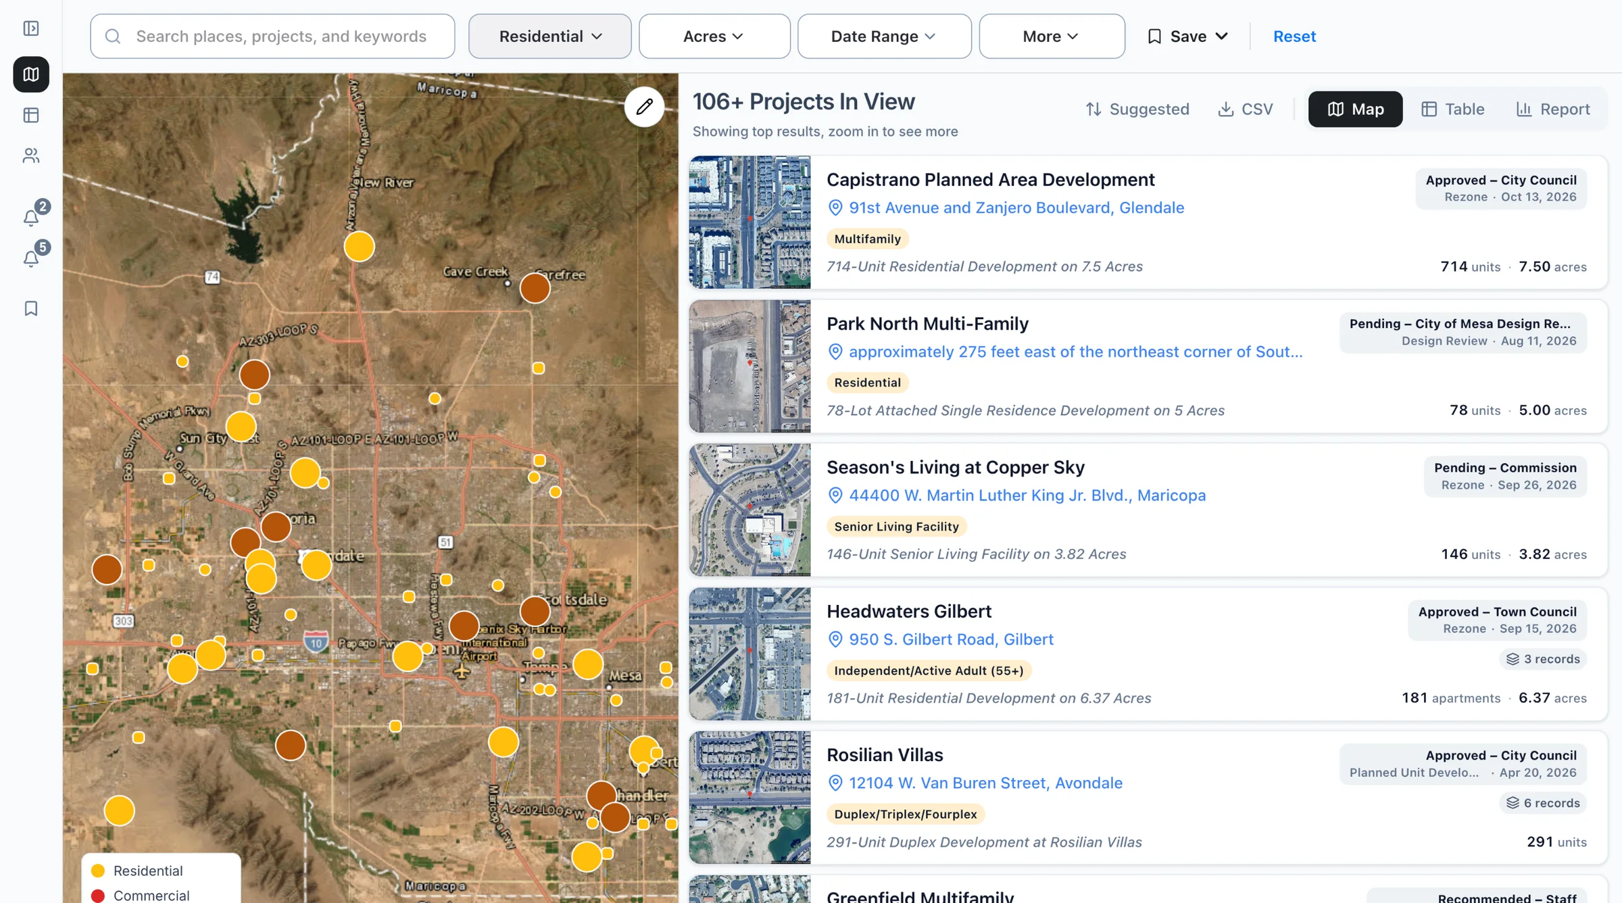Expand the More filters dropdown
The width and height of the screenshot is (1622, 903).
(1052, 36)
